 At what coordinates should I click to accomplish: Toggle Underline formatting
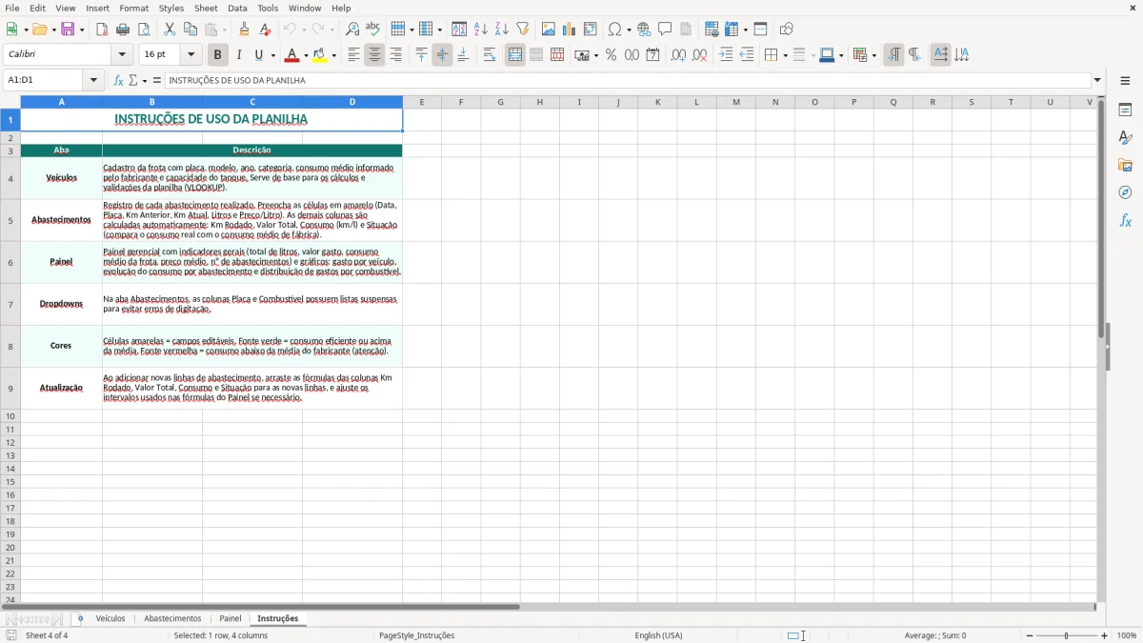click(x=258, y=55)
